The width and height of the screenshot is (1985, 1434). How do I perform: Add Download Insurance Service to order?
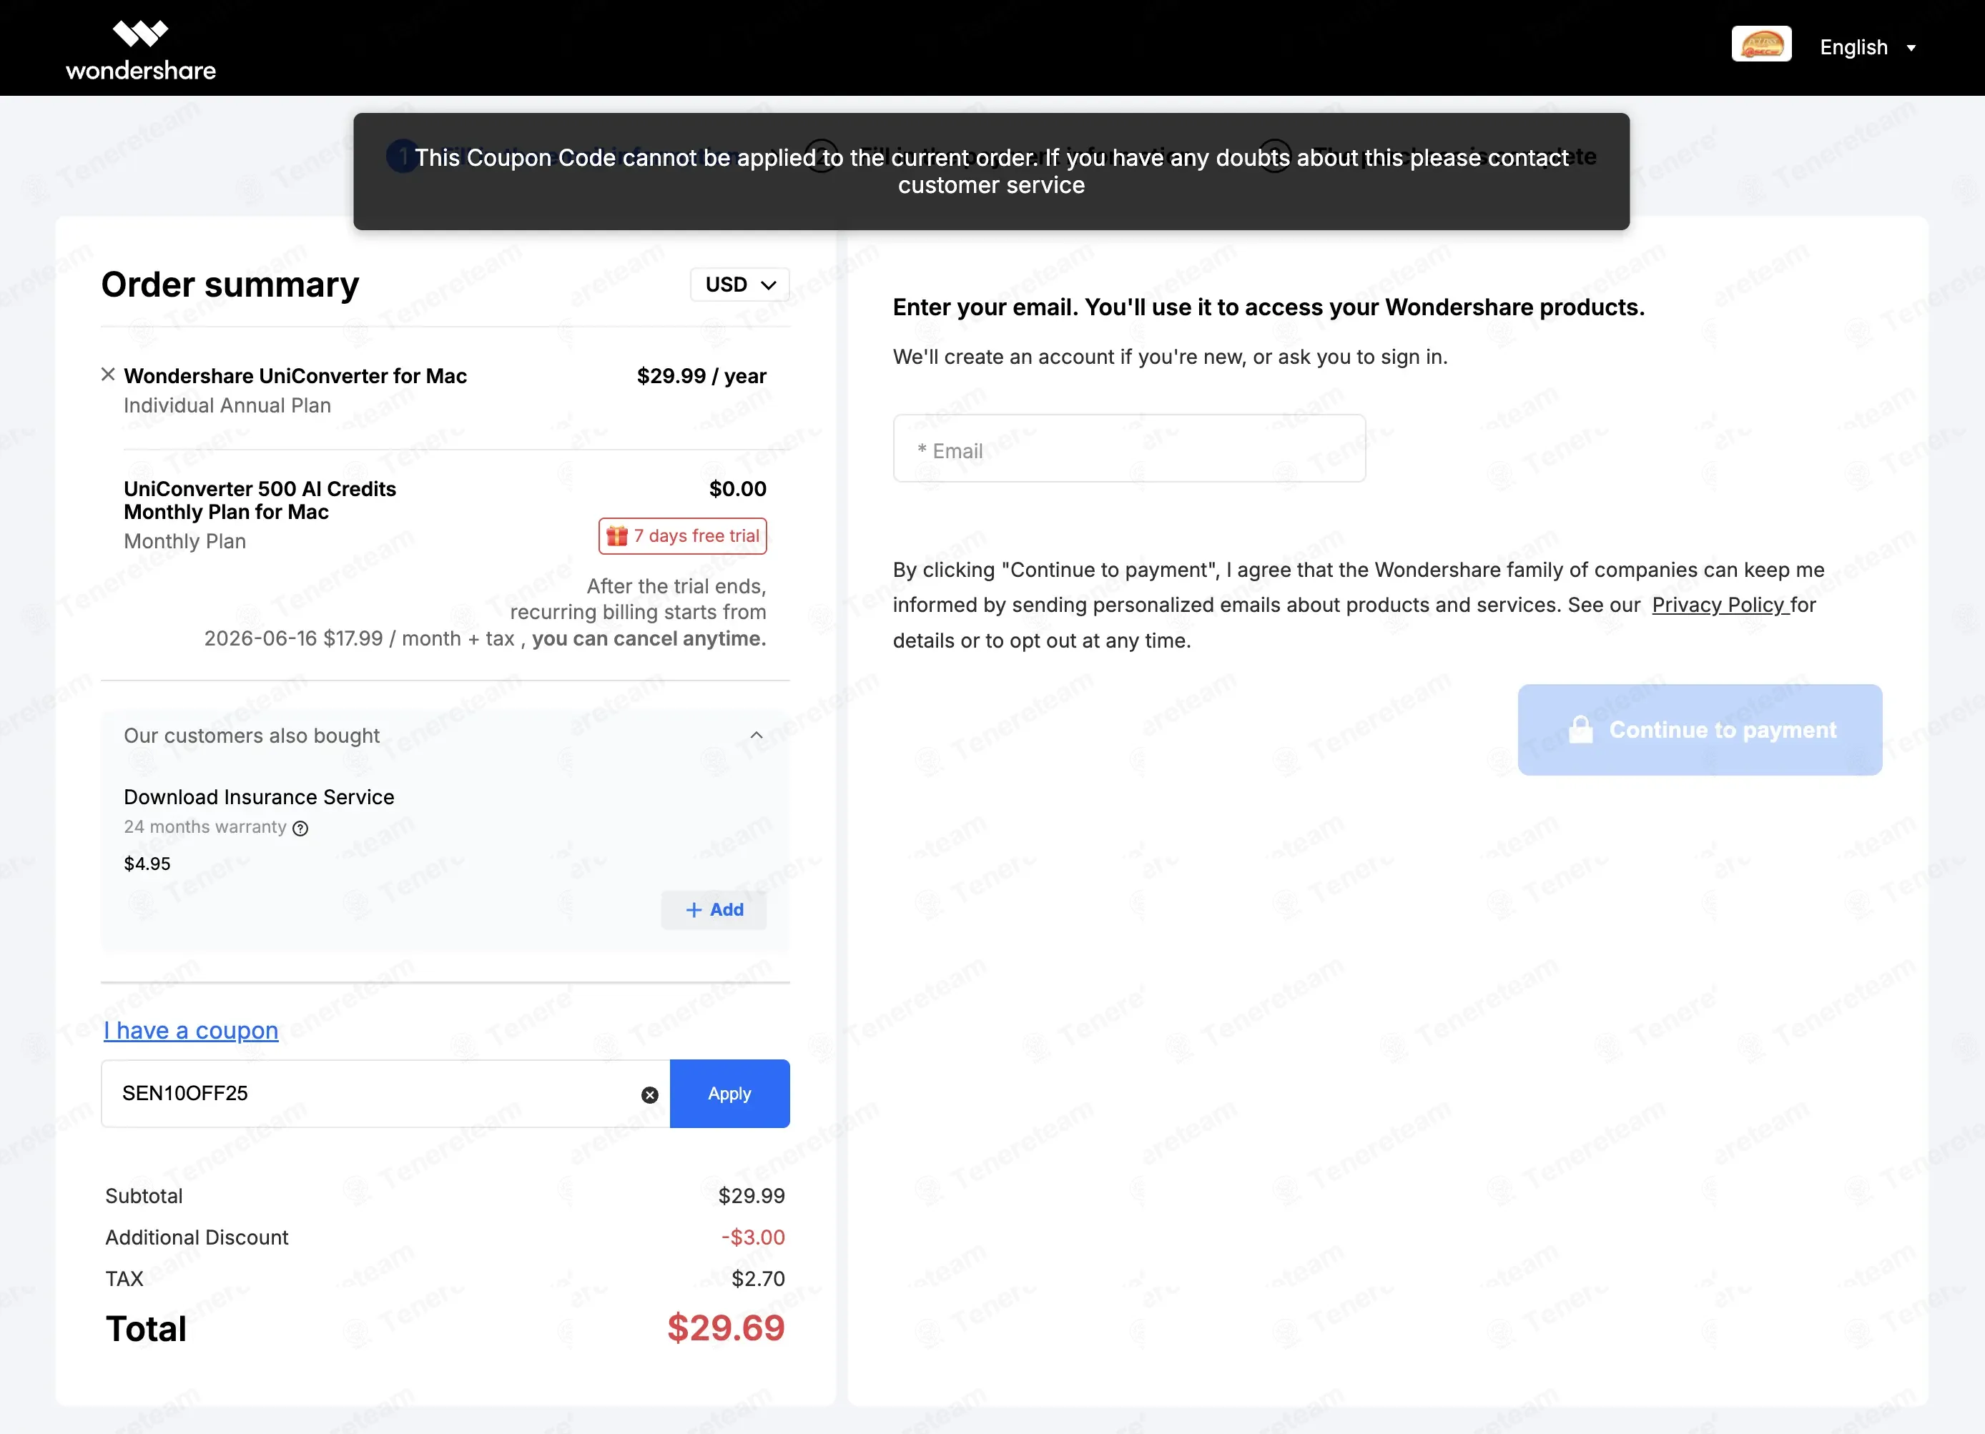(x=714, y=910)
